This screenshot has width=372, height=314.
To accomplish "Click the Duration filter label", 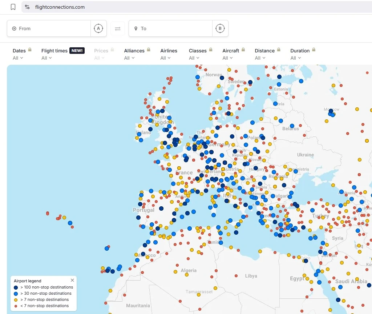I will [x=300, y=51].
